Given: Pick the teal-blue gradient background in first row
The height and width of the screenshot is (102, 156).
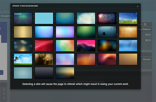Looking at the screenshot, I should pyautogui.click(x=65, y=18).
